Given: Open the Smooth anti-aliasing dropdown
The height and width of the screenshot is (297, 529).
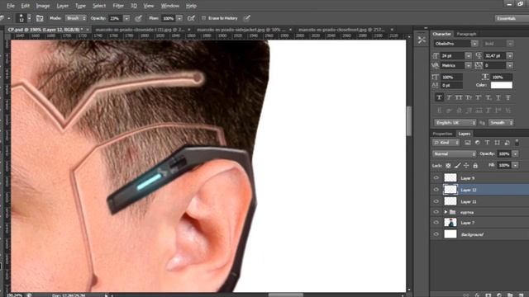Looking at the screenshot, I should 501,123.
